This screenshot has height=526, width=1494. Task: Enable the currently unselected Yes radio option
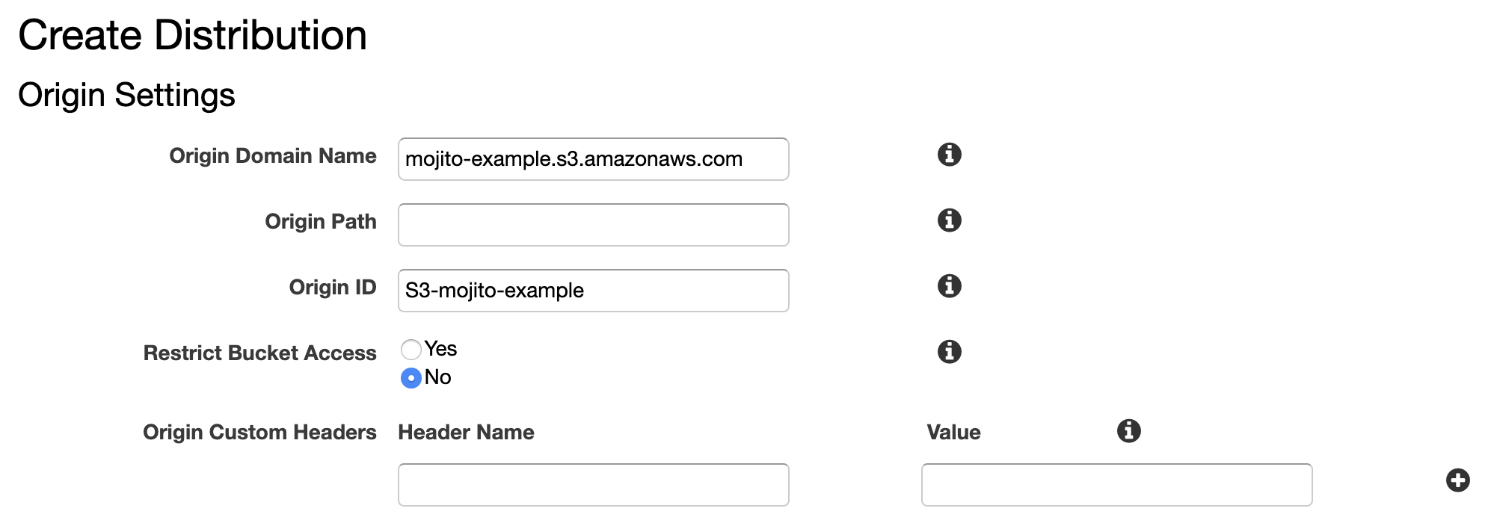click(x=411, y=349)
